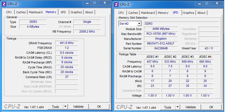
Task: Minimize the right CPU-Z window
Action: click(199, 4)
